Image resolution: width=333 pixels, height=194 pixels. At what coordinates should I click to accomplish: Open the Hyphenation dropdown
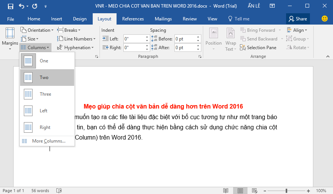[75, 48]
